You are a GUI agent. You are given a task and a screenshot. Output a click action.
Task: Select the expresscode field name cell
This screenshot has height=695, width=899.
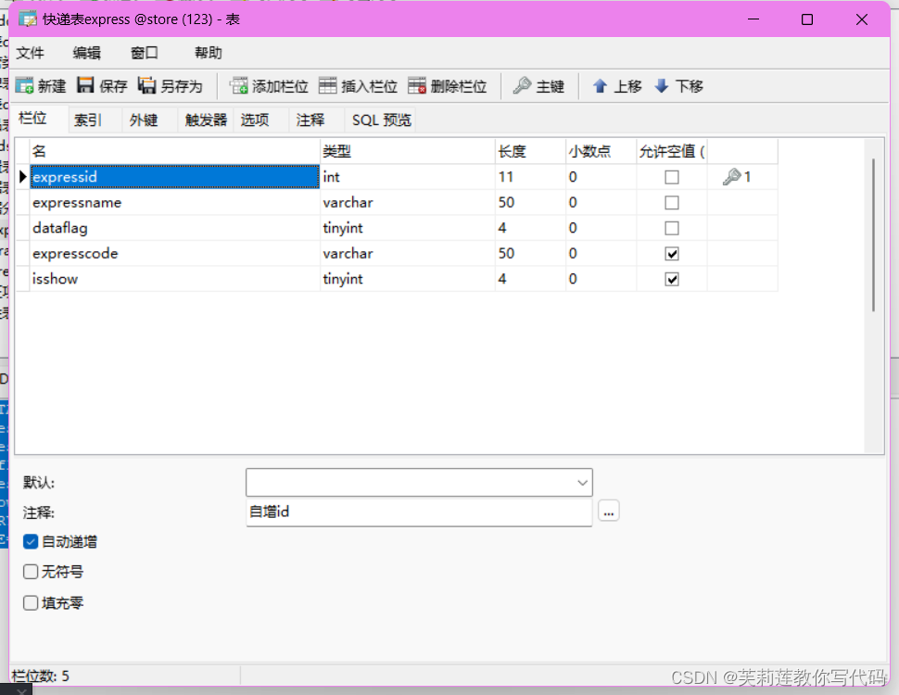click(174, 254)
